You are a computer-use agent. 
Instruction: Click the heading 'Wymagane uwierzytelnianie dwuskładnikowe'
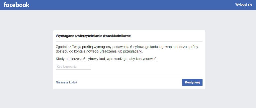pos(93,36)
